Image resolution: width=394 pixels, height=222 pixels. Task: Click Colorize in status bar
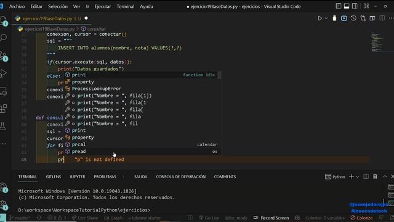coord(361,218)
